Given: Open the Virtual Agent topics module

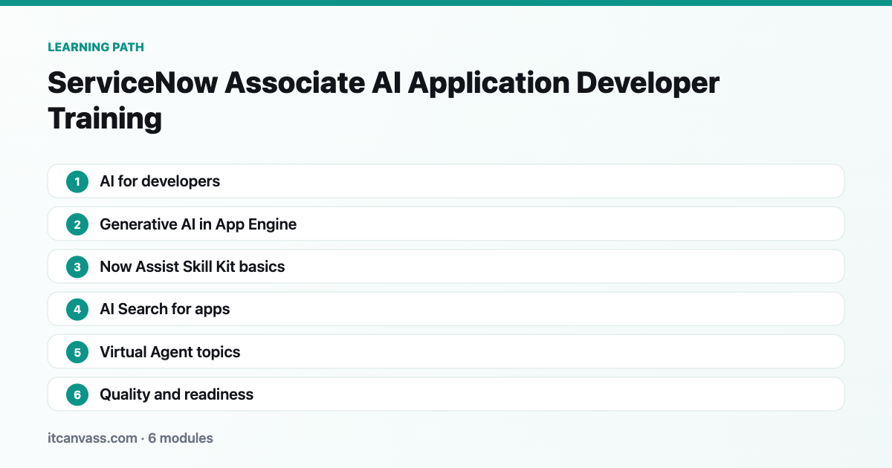Looking at the screenshot, I should (x=446, y=351).
